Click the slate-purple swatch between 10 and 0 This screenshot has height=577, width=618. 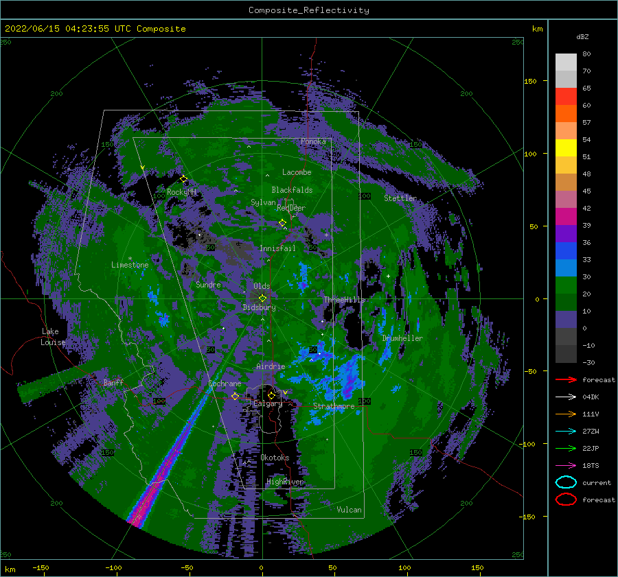pyautogui.click(x=566, y=320)
